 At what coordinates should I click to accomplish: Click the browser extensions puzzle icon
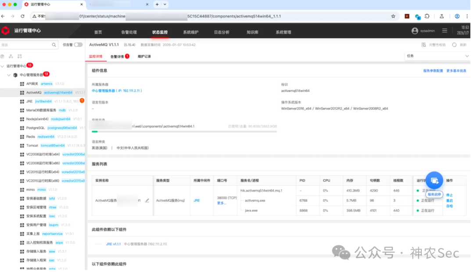point(427,16)
